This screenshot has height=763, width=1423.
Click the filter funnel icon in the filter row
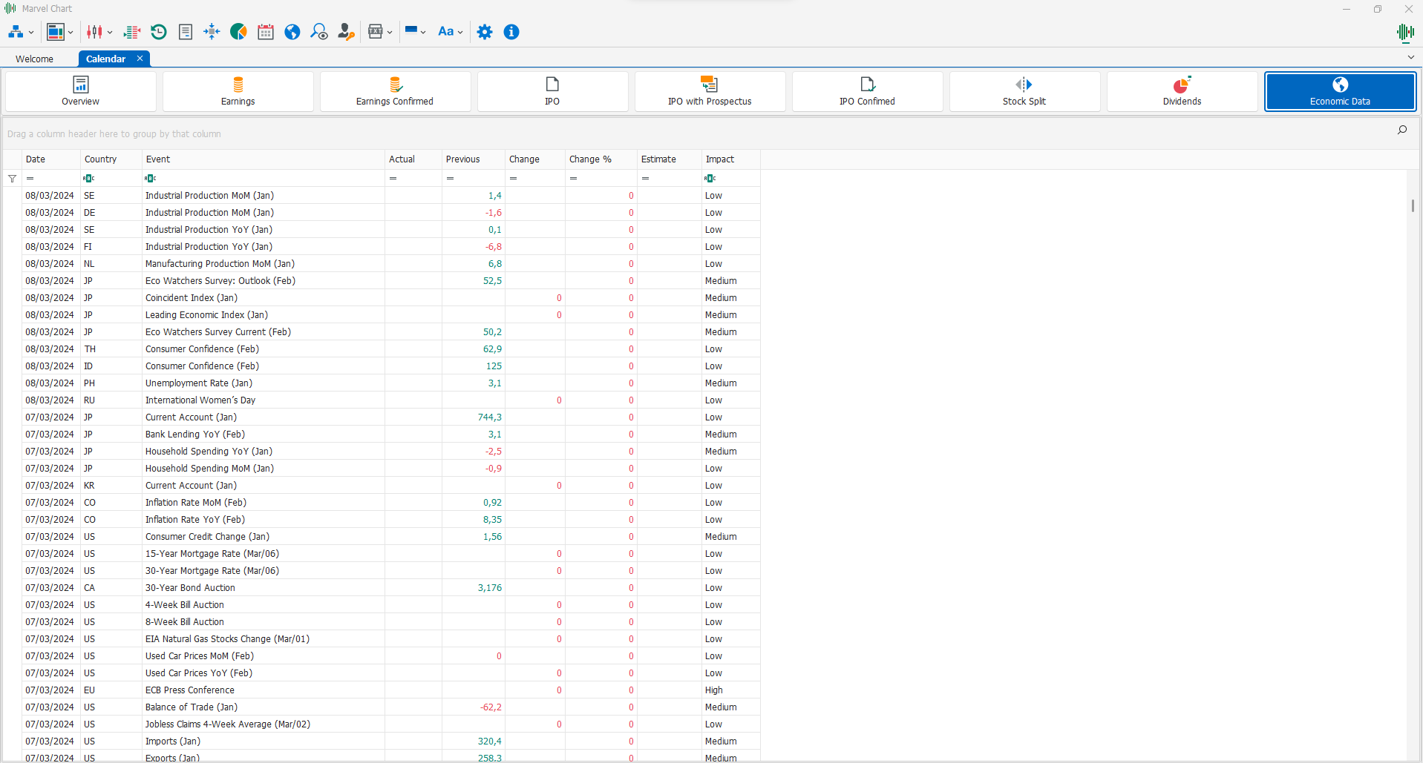coord(13,179)
